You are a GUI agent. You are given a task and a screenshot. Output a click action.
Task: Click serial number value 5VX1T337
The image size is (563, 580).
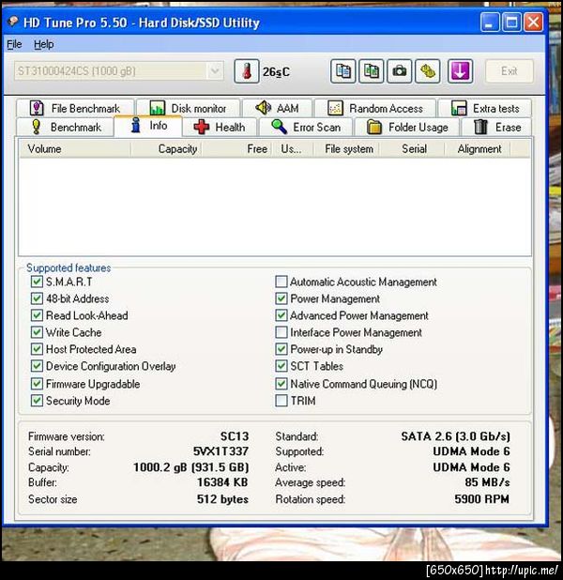pos(221,451)
